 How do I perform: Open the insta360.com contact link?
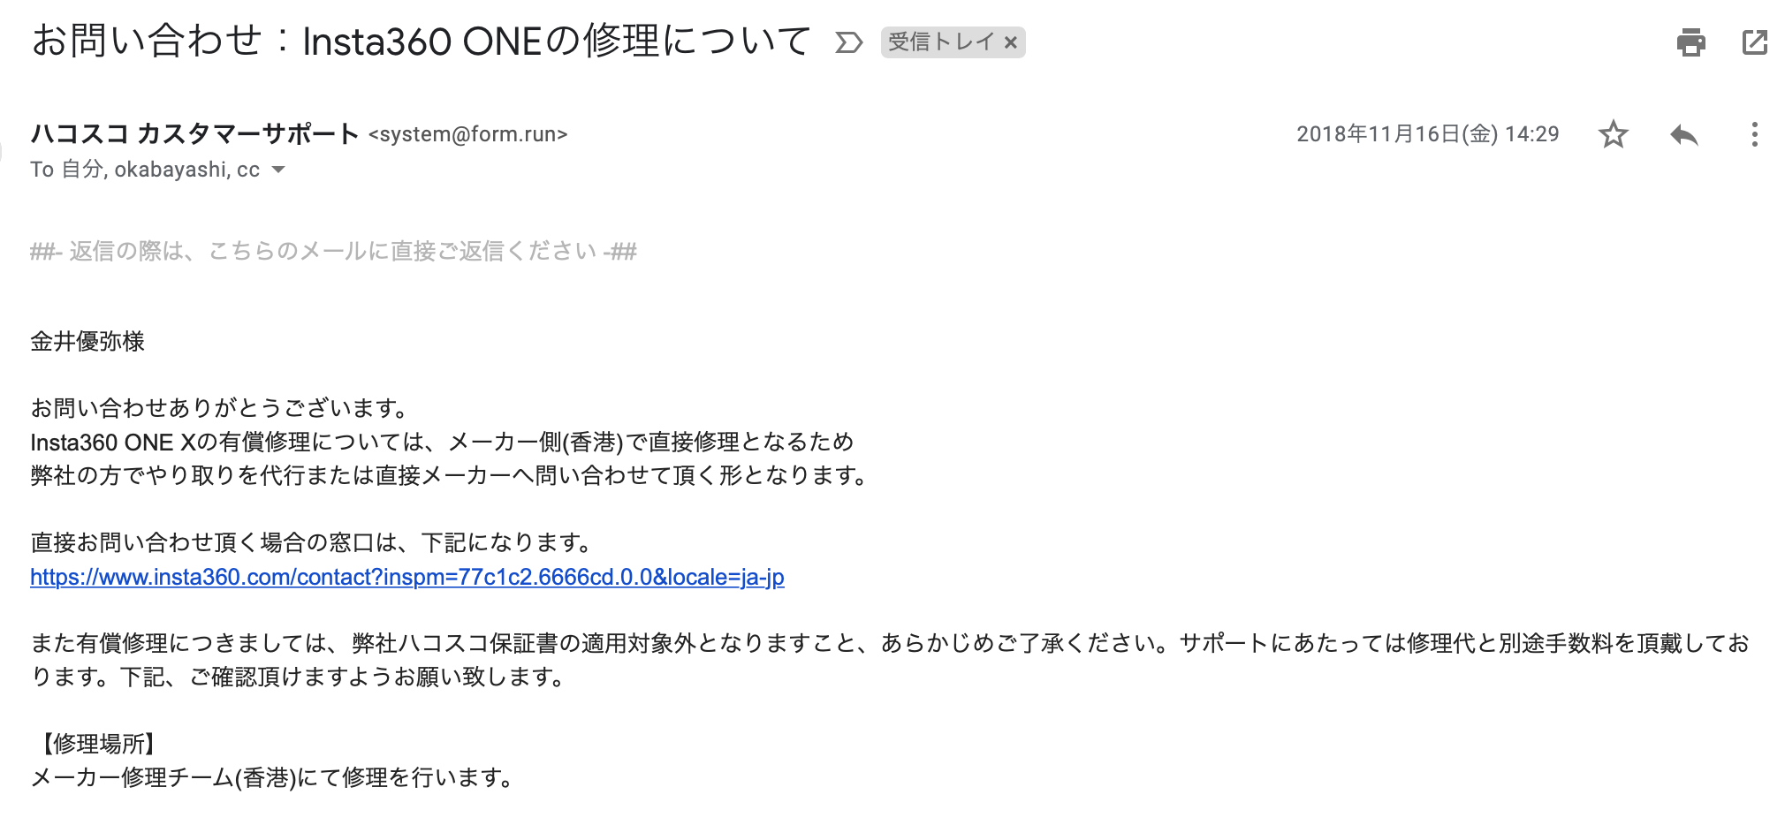click(407, 577)
